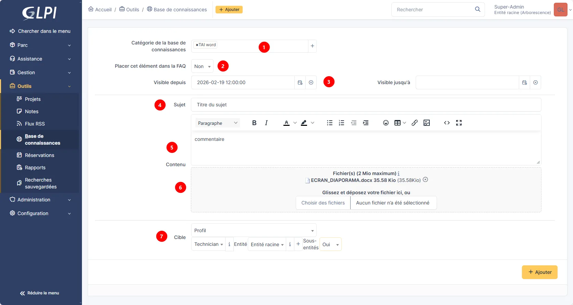
Task: Expand highlight color options arrow
Action: pos(313,123)
